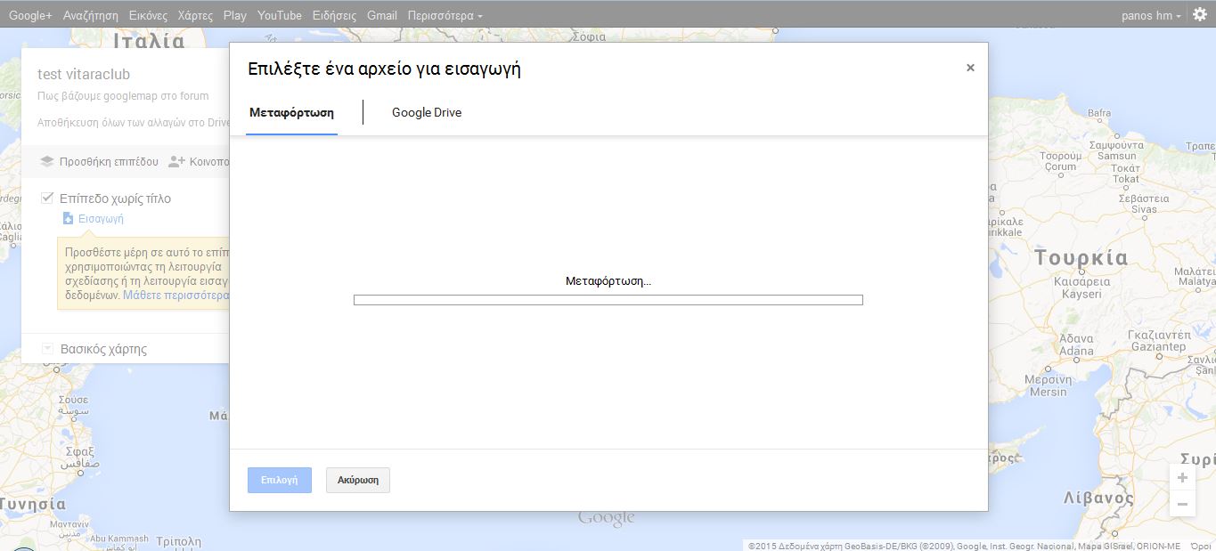Click the Βασικός χάρτης label
This screenshot has width=1216, height=551.
pos(103,349)
